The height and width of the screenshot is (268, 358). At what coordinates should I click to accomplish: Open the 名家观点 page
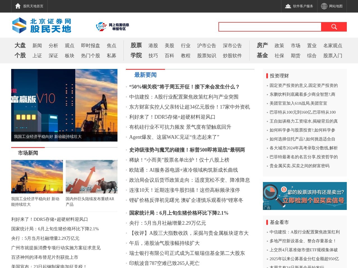click(333, 46)
